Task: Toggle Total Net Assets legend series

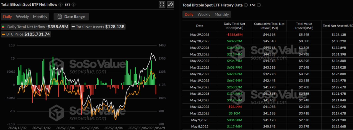Action: click(x=98, y=27)
